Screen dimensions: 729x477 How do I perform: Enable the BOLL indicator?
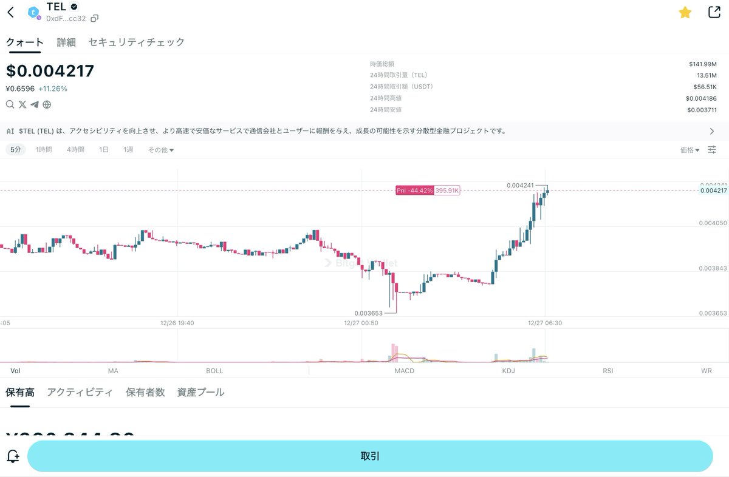[x=214, y=370]
